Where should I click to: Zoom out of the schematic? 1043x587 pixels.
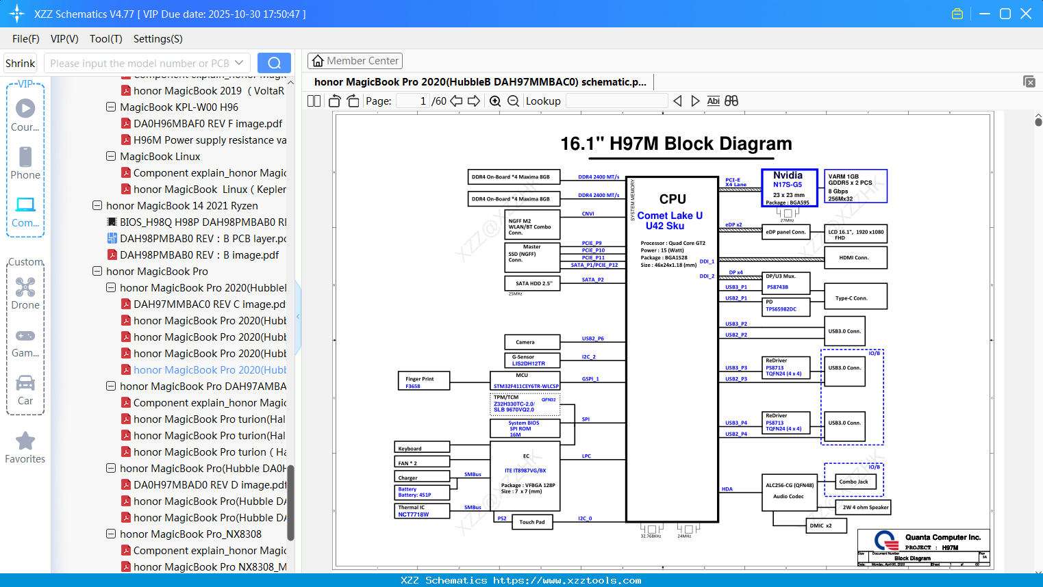pos(513,101)
